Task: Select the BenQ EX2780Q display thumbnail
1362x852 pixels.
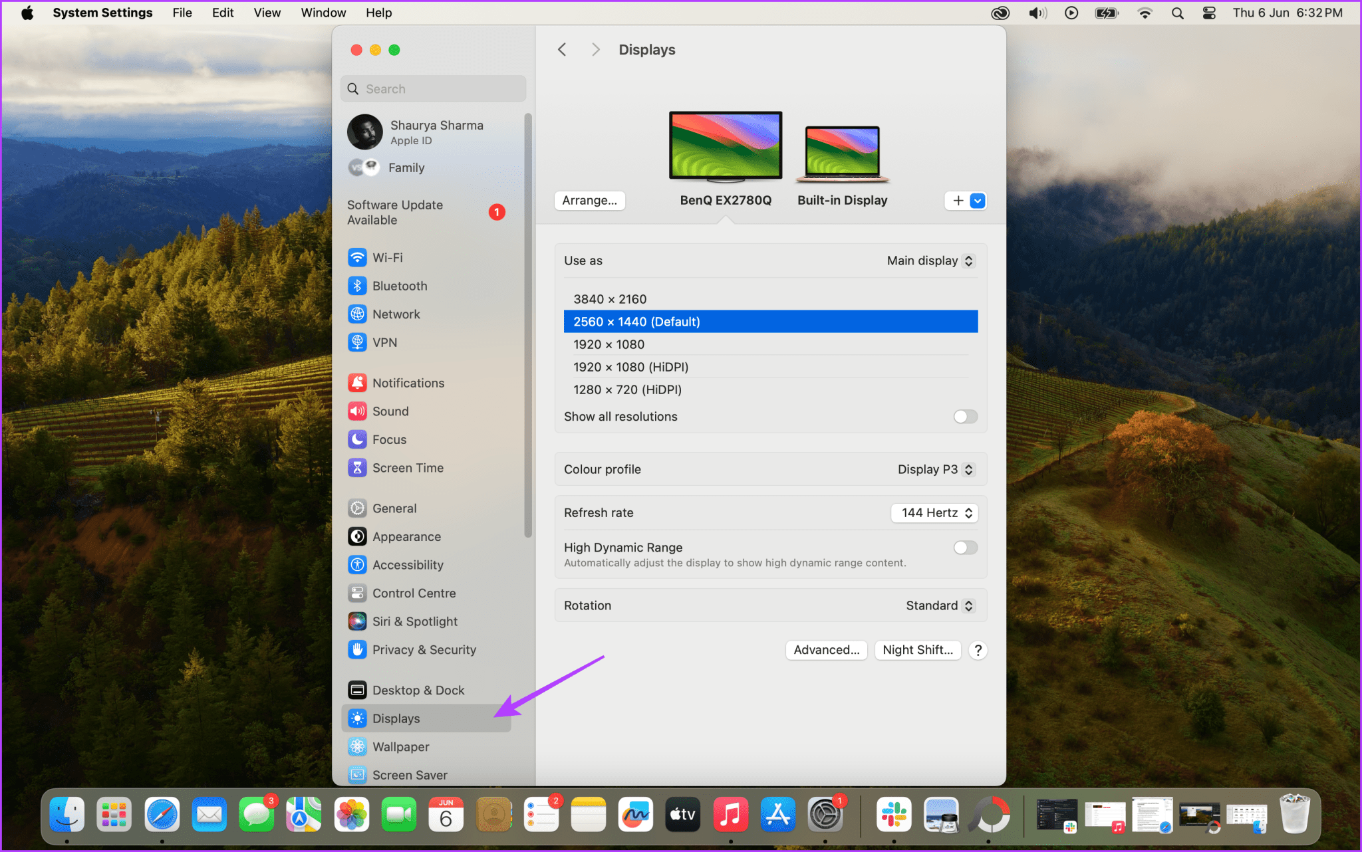Action: (724, 146)
